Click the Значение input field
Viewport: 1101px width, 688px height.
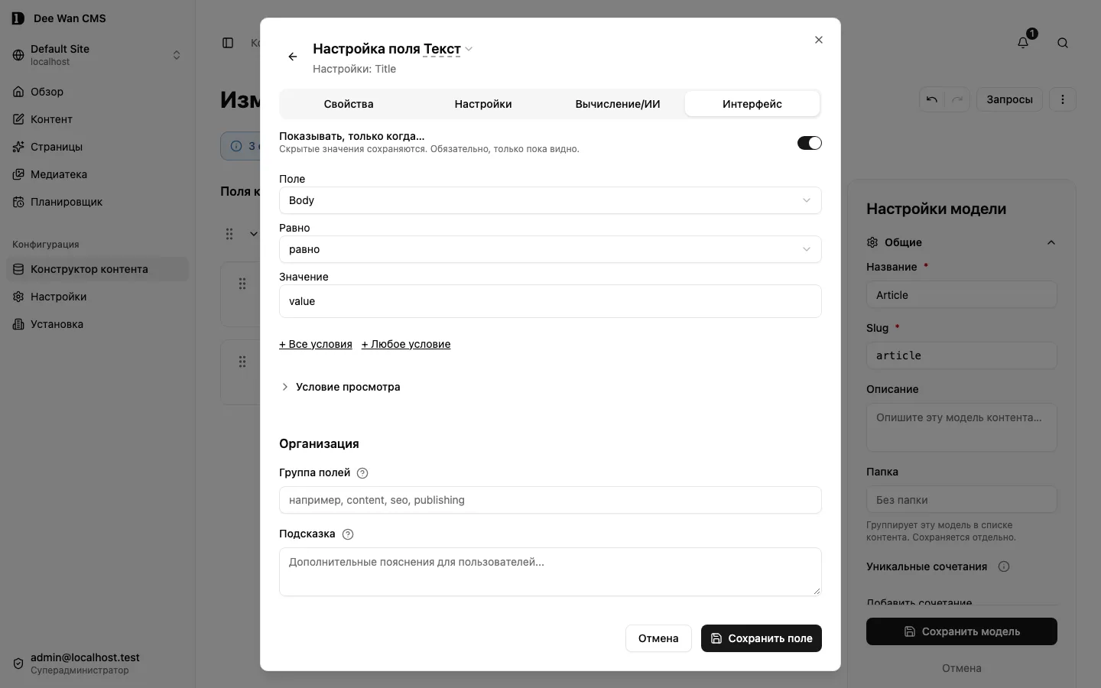(x=550, y=301)
